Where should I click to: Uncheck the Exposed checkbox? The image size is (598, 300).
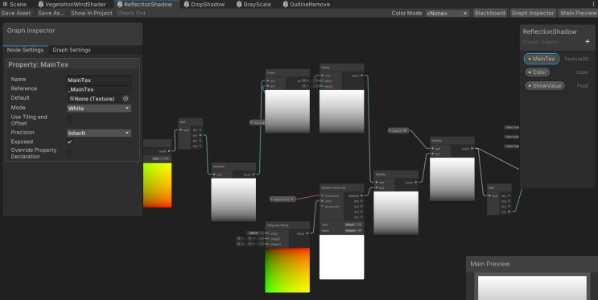tap(69, 142)
